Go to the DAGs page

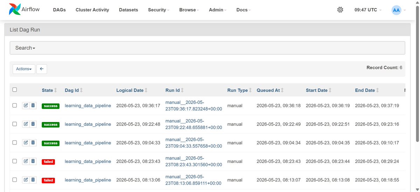coord(59,10)
